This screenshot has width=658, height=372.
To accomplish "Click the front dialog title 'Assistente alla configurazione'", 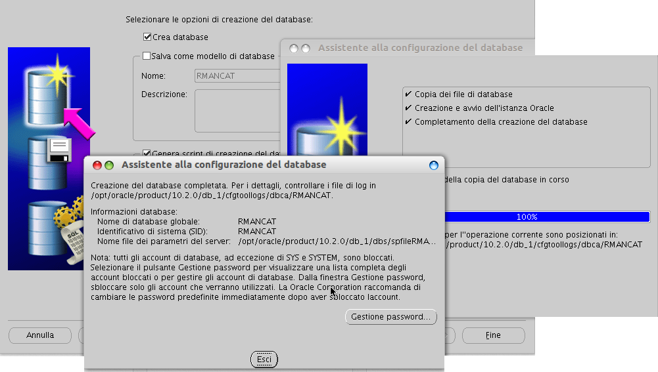I will coord(223,165).
